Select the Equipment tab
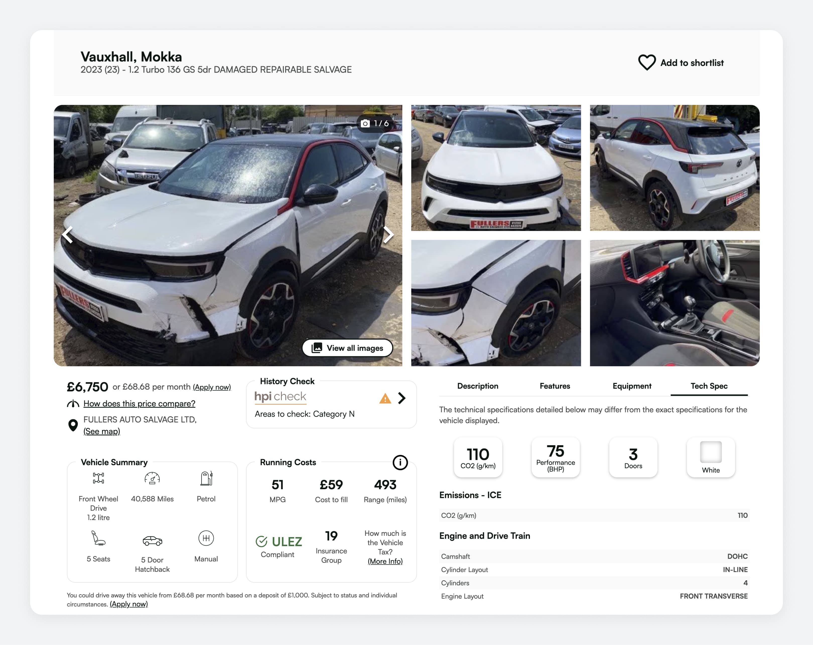813x645 pixels. (x=632, y=386)
